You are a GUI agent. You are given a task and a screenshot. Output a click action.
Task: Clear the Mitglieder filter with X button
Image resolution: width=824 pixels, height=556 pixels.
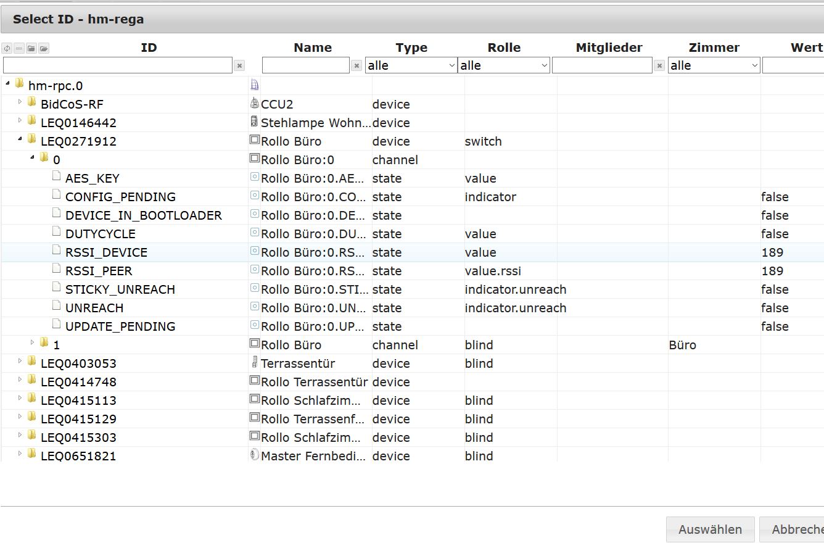[x=659, y=65]
